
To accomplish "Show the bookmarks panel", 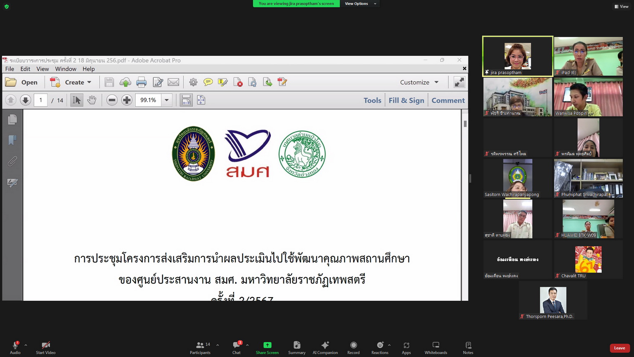I will click(x=12, y=140).
